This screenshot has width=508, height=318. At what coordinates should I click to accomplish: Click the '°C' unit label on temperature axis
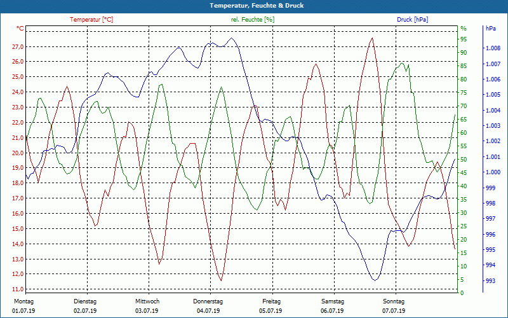pyautogui.click(x=20, y=29)
